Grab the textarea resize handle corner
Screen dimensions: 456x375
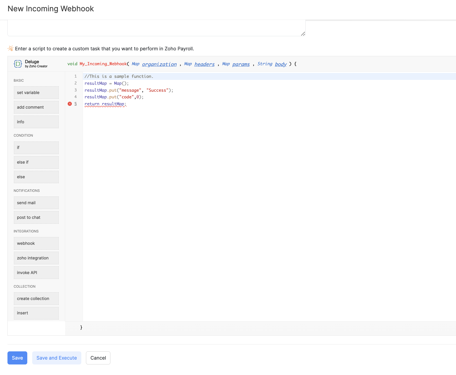(x=303, y=34)
